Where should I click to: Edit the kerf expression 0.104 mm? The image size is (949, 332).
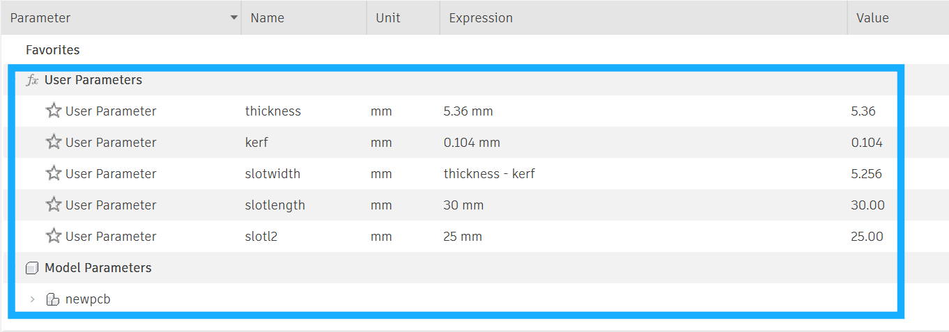tap(472, 143)
